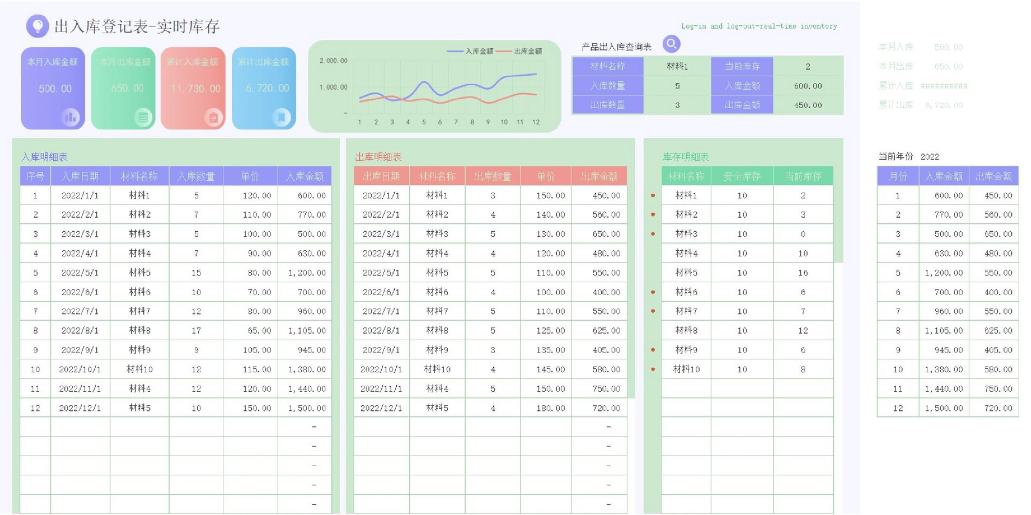The height and width of the screenshot is (515, 1031).
Task: Select the 本月入库金额 500.00 summary card
Action: [x=53, y=88]
